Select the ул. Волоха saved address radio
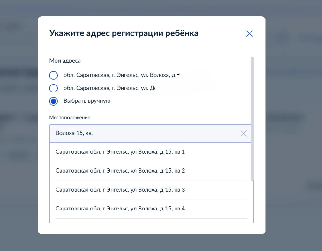Screen dimensions: 322x251 pos(53,75)
